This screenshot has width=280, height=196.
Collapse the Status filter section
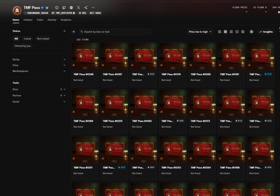click(65, 31)
